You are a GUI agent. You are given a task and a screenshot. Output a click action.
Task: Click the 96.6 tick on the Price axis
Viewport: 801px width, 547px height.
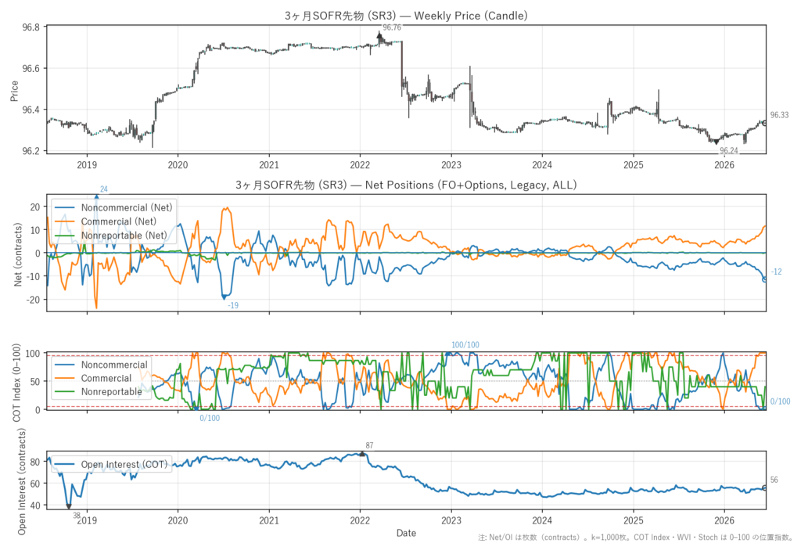pyautogui.click(x=31, y=69)
